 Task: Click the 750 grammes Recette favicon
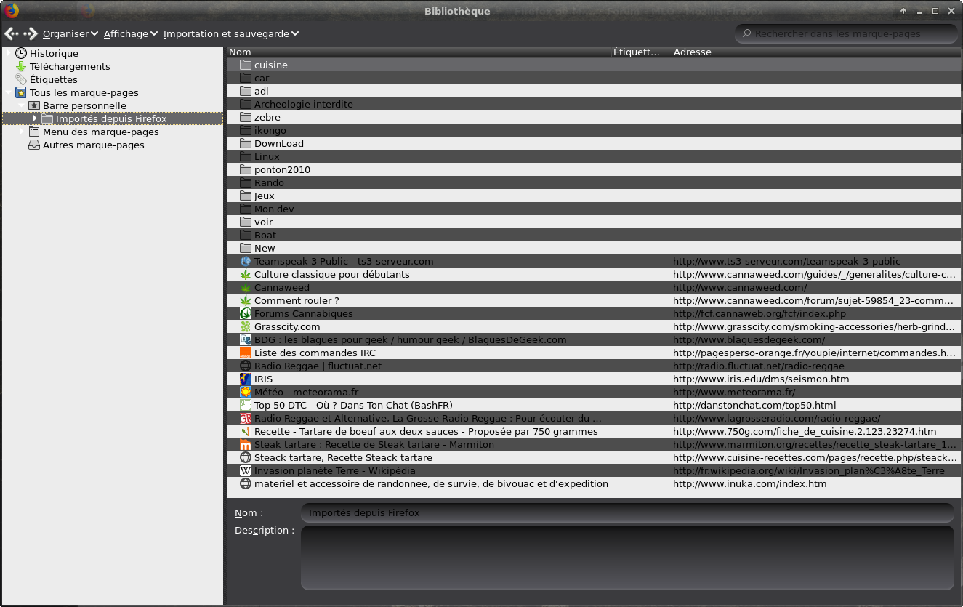point(246,431)
